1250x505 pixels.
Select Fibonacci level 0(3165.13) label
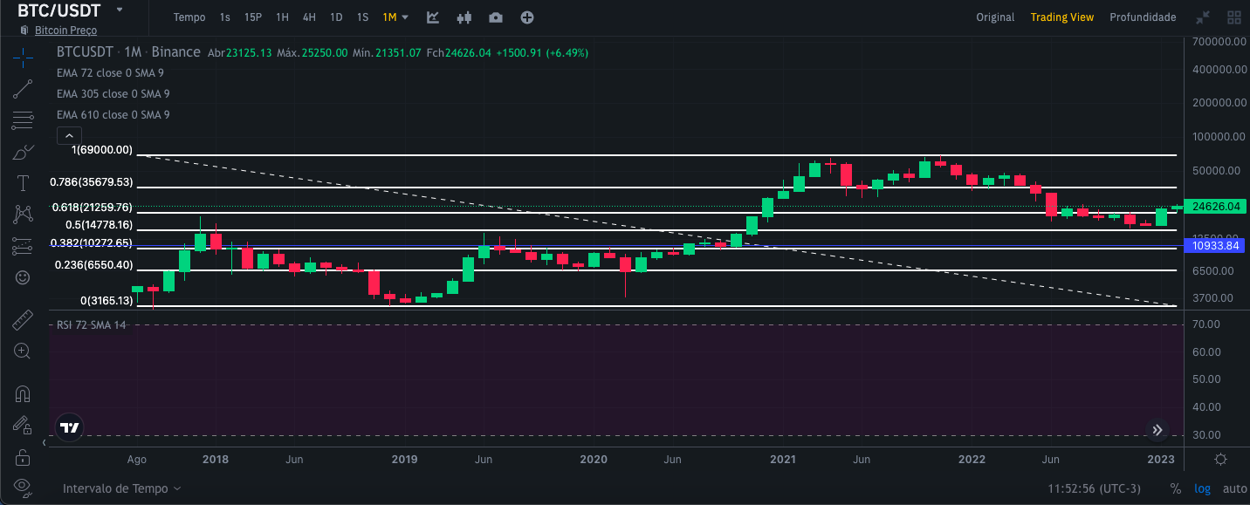[x=106, y=301]
